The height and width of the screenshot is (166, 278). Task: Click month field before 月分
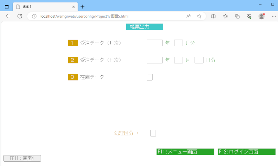(x=178, y=43)
